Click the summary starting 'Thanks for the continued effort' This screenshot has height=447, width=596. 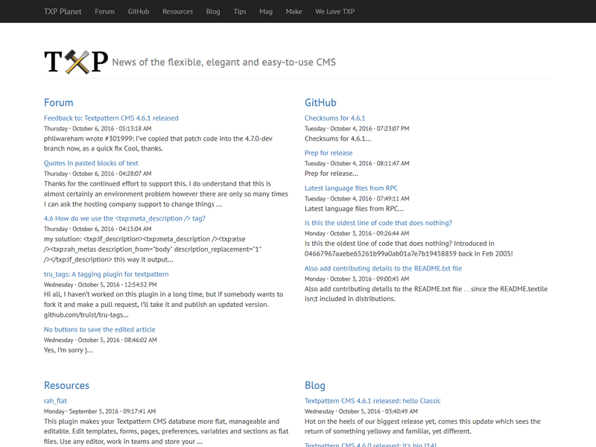(165, 194)
